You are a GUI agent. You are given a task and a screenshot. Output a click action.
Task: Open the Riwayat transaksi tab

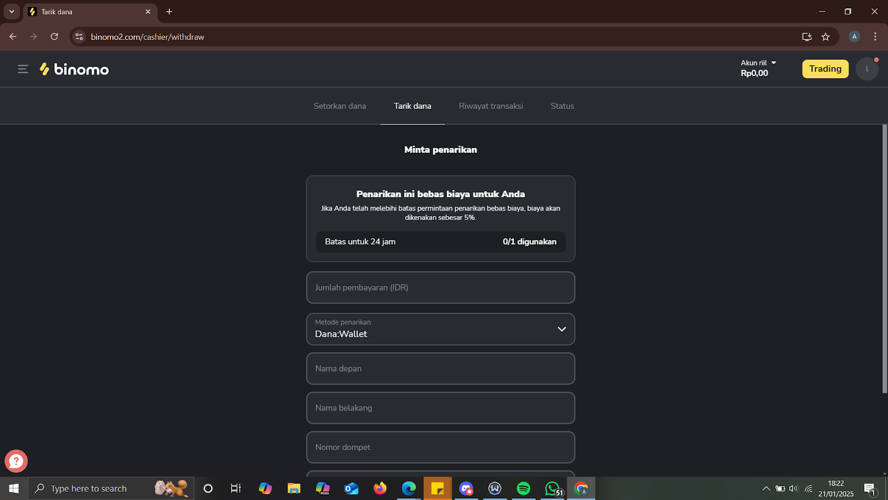tap(491, 106)
